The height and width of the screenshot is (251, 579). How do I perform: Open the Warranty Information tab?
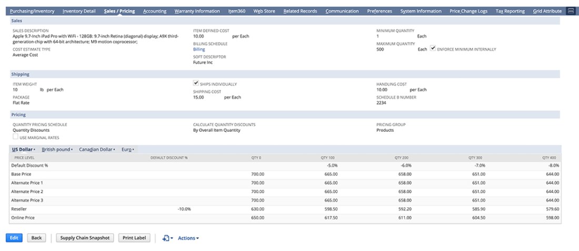197,11
